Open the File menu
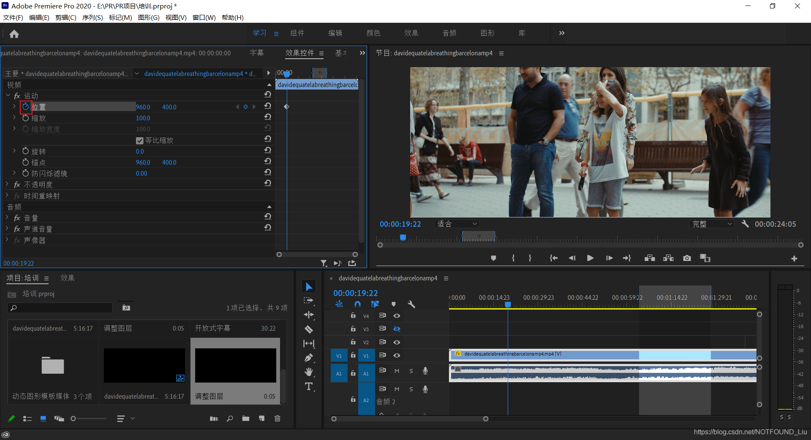811x440 pixels. click(13, 17)
